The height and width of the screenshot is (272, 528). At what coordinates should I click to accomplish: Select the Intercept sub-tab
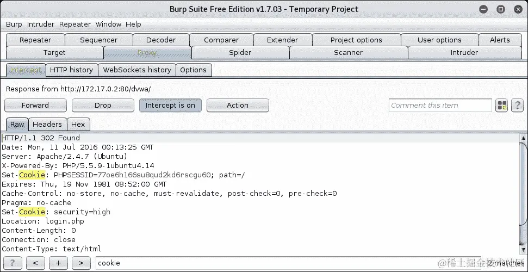(26, 70)
